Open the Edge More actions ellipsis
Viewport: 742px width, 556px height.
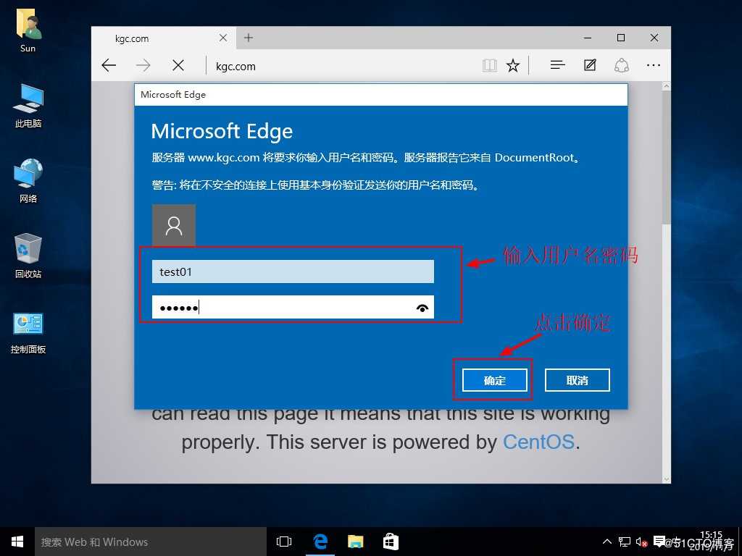tap(653, 65)
